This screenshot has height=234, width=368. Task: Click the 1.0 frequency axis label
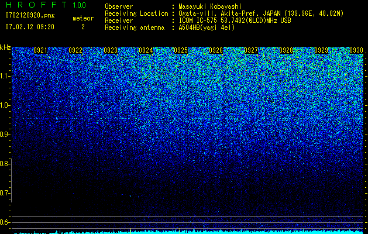coord(5,105)
